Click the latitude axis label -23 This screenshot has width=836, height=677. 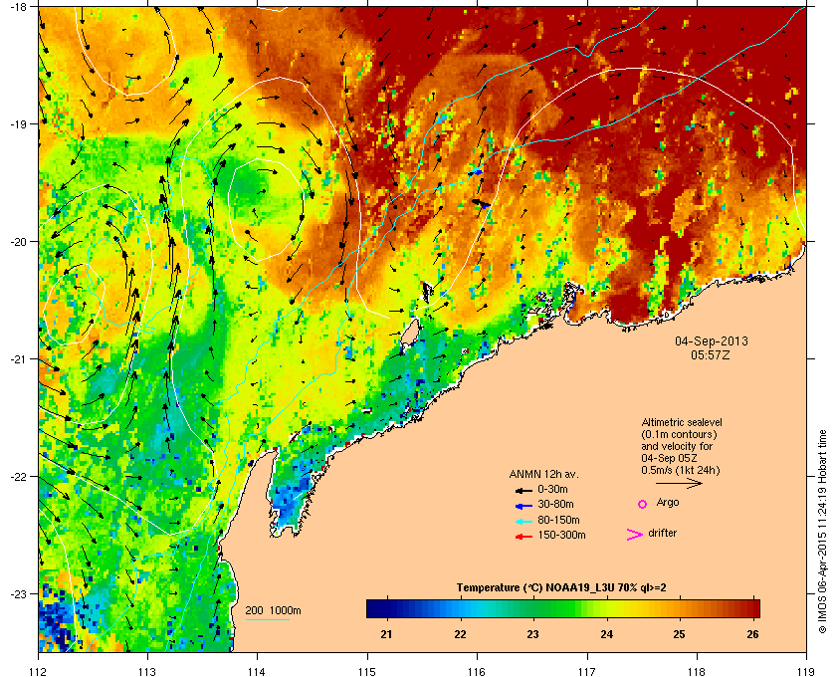19,593
